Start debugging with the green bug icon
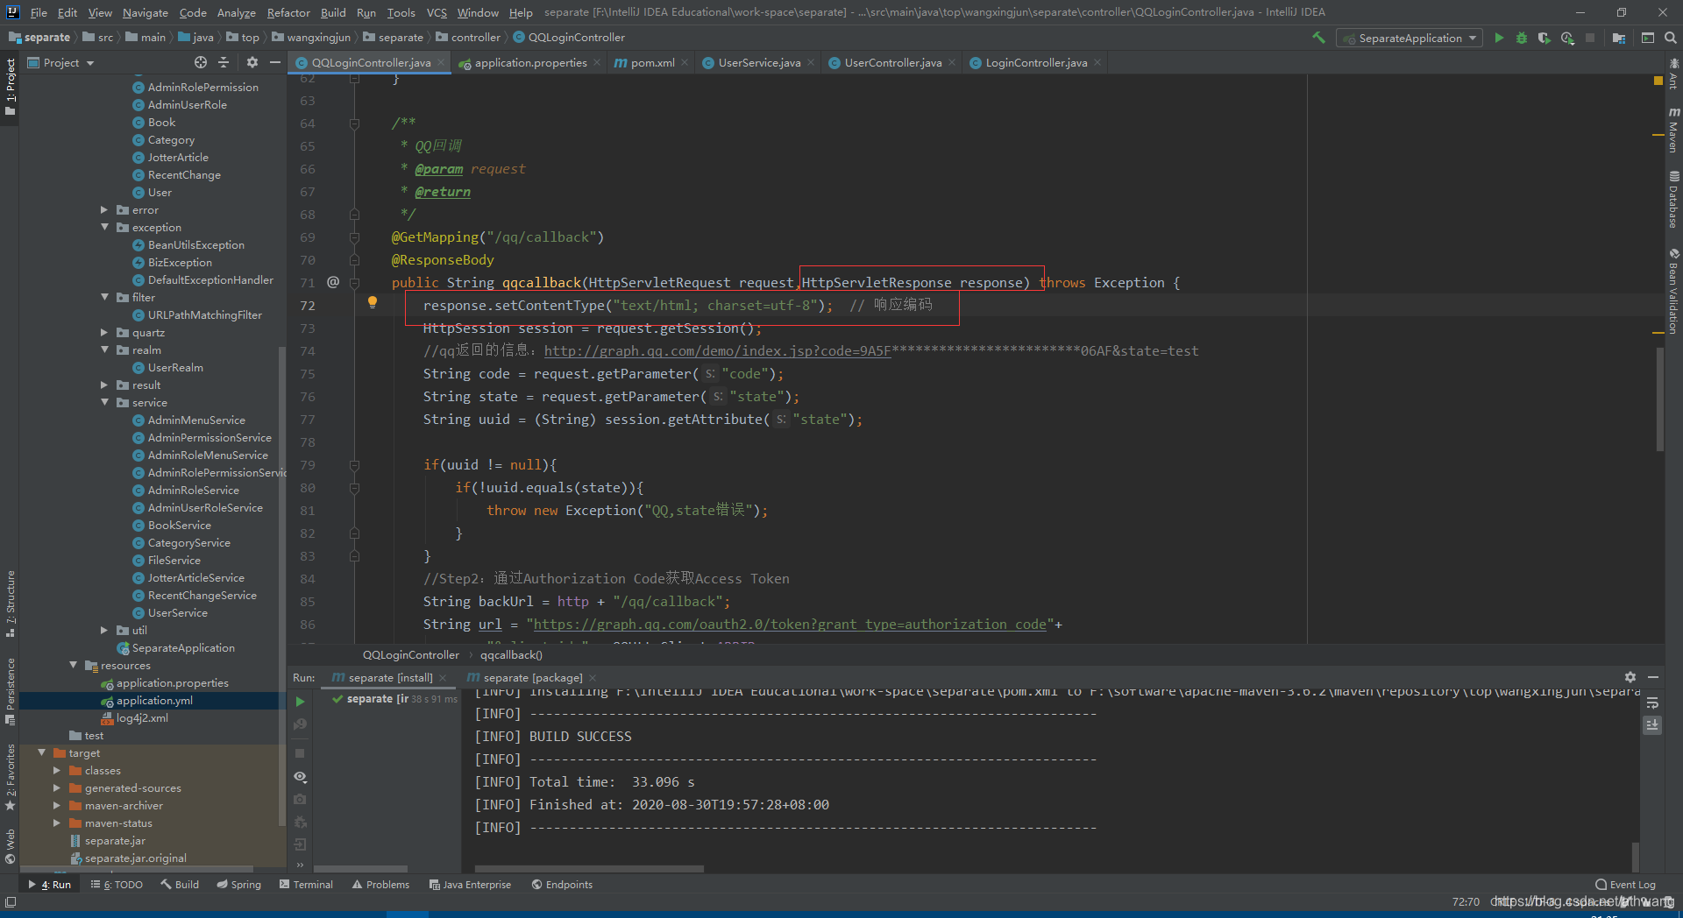 tap(1522, 38)
